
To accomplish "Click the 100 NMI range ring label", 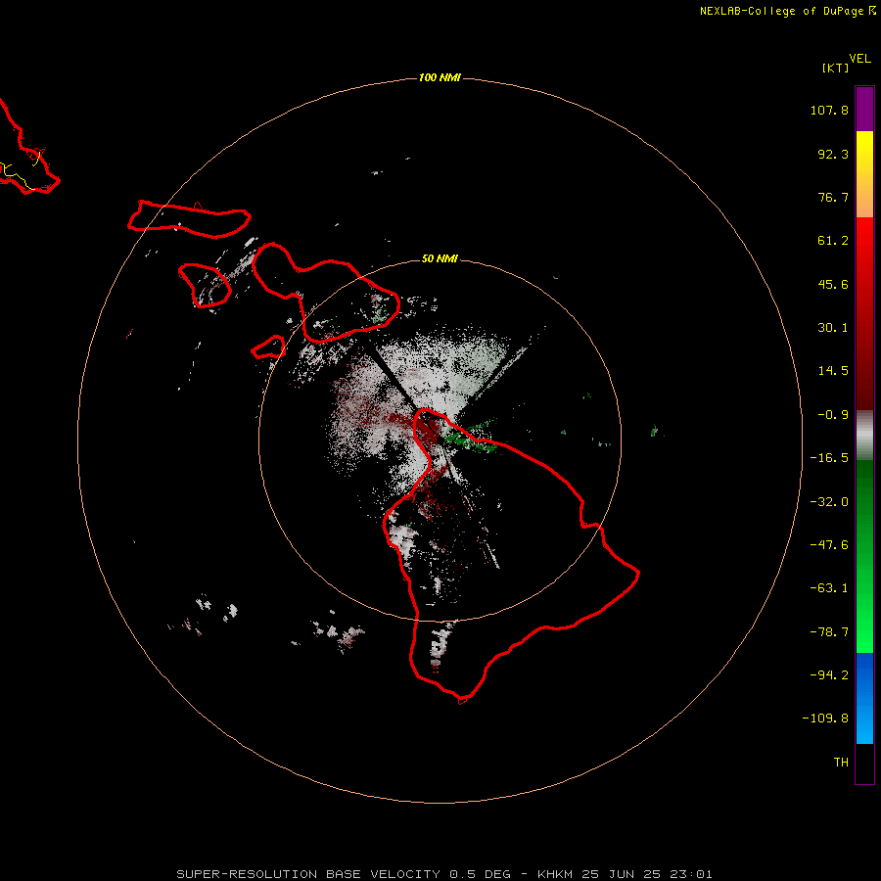I will (x=440, y=77).
